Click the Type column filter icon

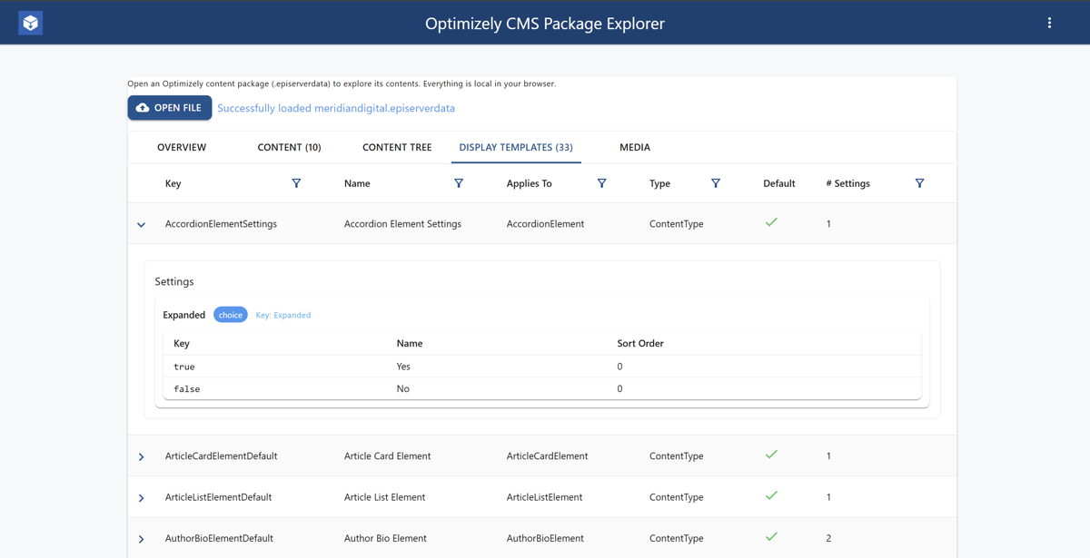[716, 183]
